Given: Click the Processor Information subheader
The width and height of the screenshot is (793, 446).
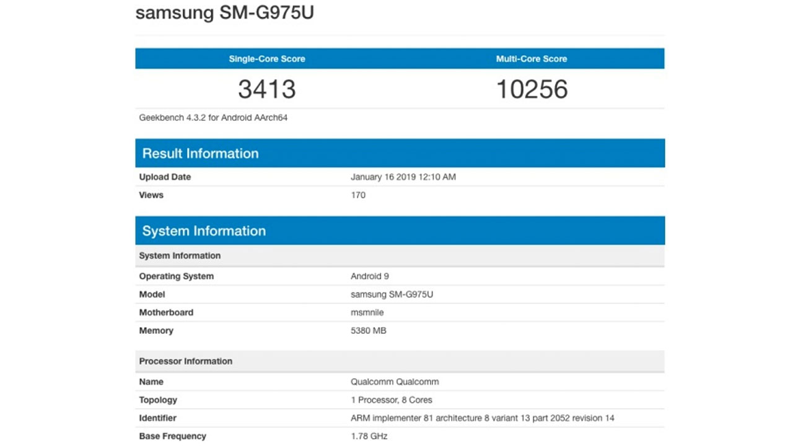Looking at the screenshot, I should coord(400,361).
